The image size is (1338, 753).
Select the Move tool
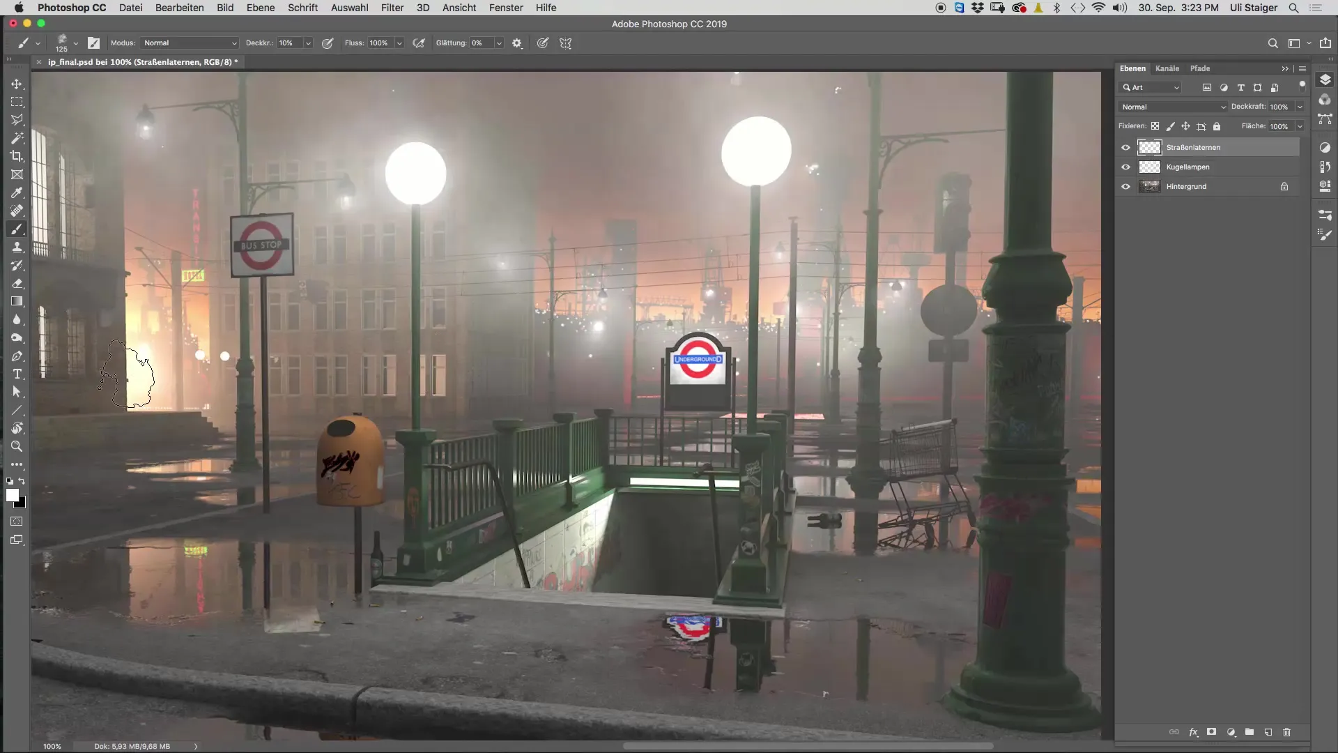click(17, 84)
